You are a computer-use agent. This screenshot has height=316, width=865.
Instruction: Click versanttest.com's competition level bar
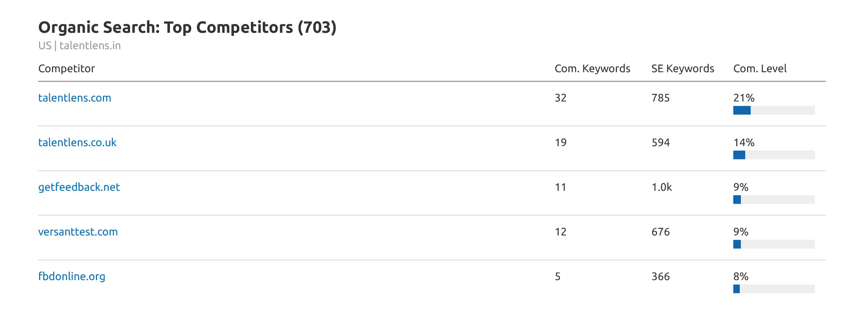[x=774, y=244]
